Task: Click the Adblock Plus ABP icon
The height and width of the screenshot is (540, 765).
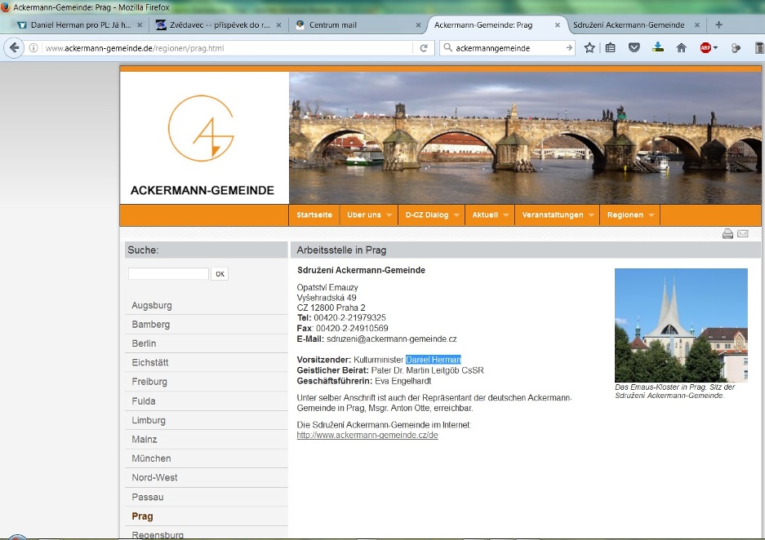Action: coord(705,48)
